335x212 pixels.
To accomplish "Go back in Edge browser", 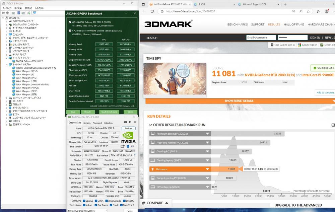I will (x=144, y=11).
